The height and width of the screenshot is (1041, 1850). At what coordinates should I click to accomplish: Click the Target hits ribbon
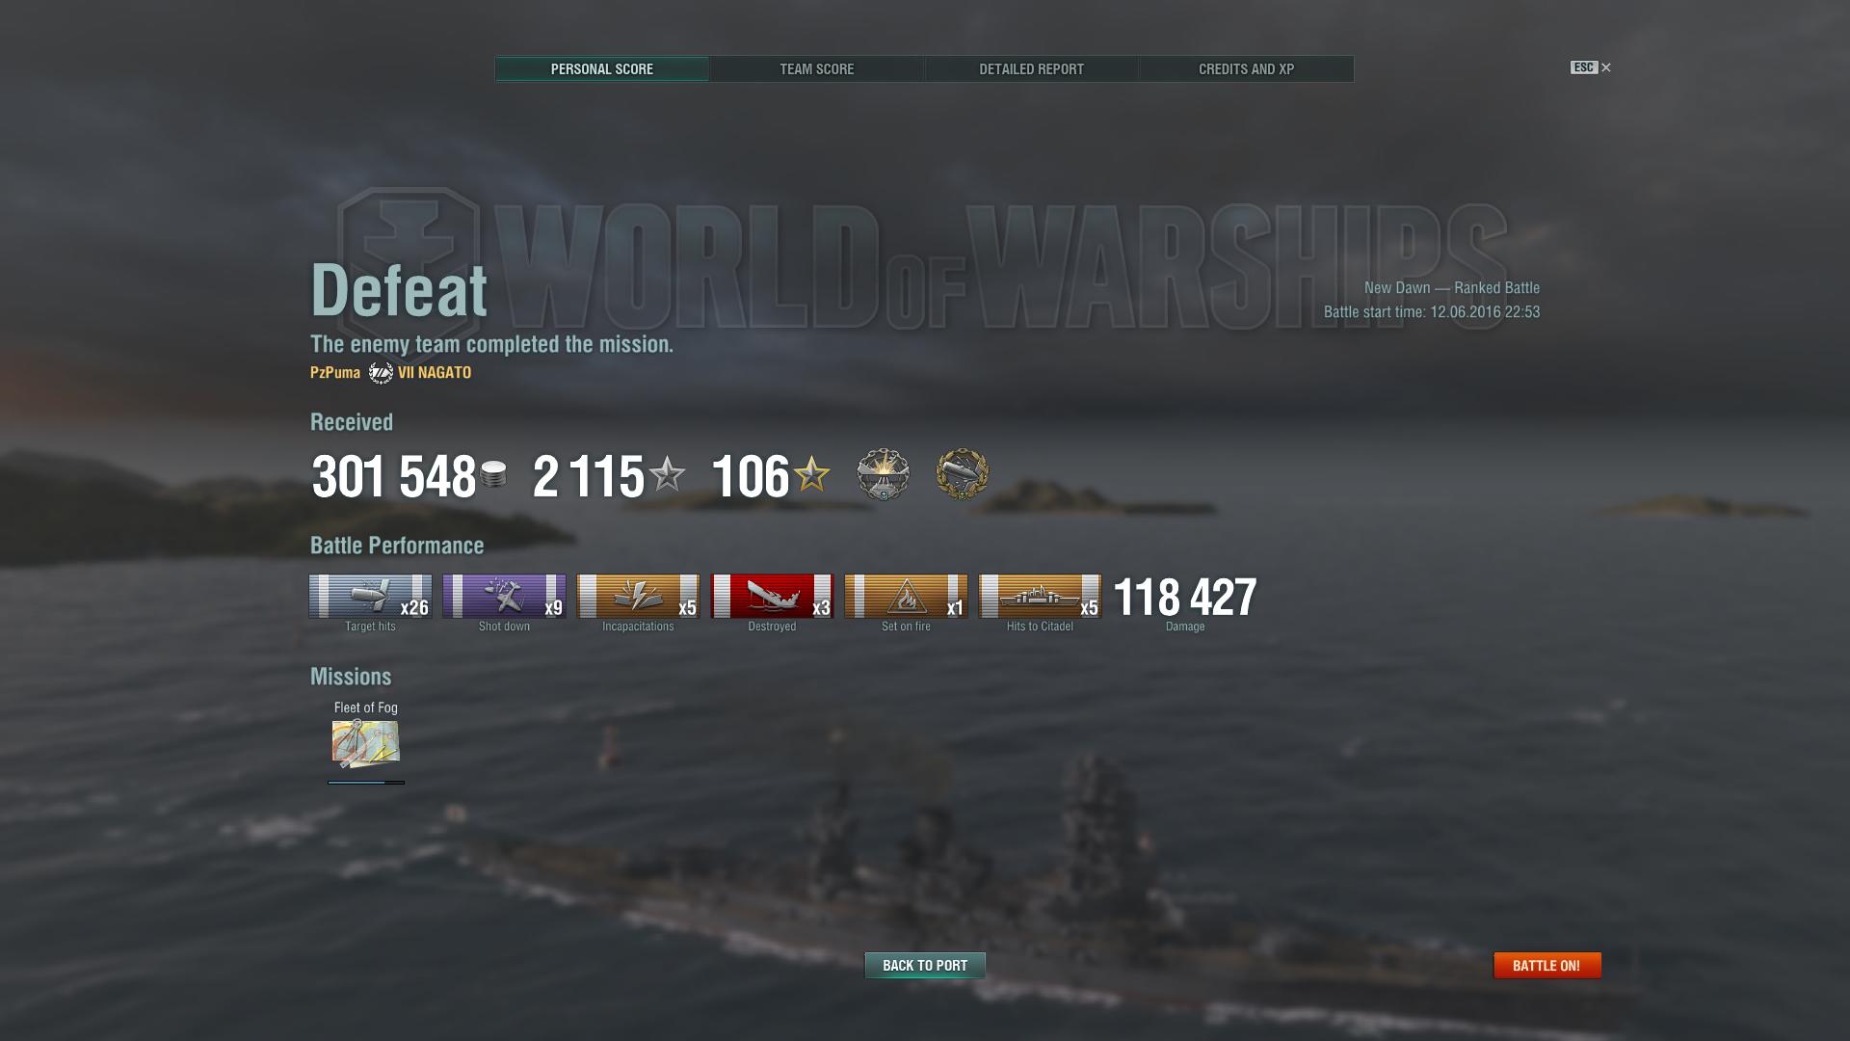pos(370,597)
